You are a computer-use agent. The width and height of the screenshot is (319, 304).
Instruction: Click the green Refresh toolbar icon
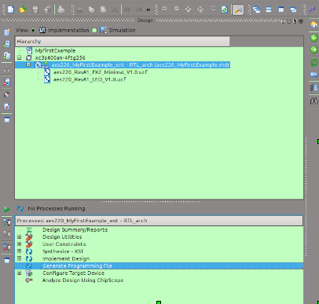[x=225, y=9]
